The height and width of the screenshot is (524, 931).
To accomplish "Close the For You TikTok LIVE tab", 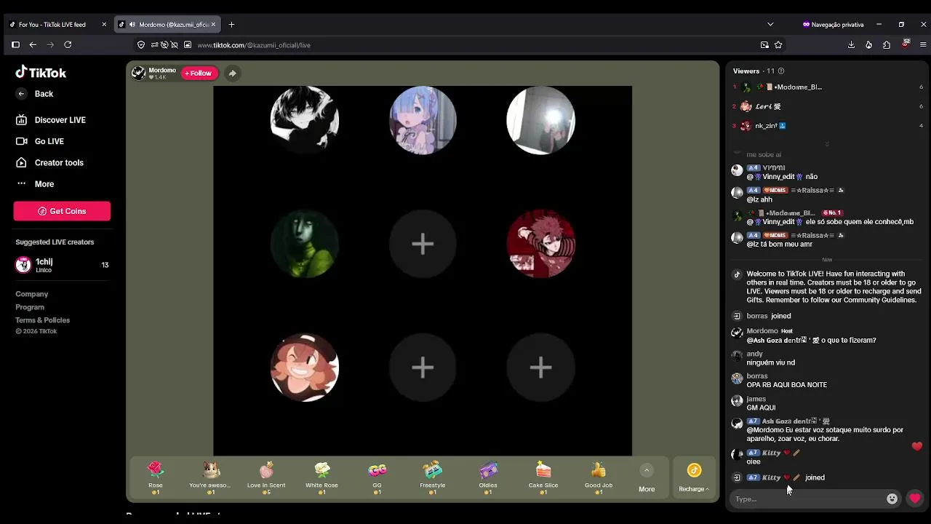I will (104, 24).
